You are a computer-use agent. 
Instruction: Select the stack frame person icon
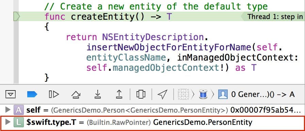[x=223, y=95]
